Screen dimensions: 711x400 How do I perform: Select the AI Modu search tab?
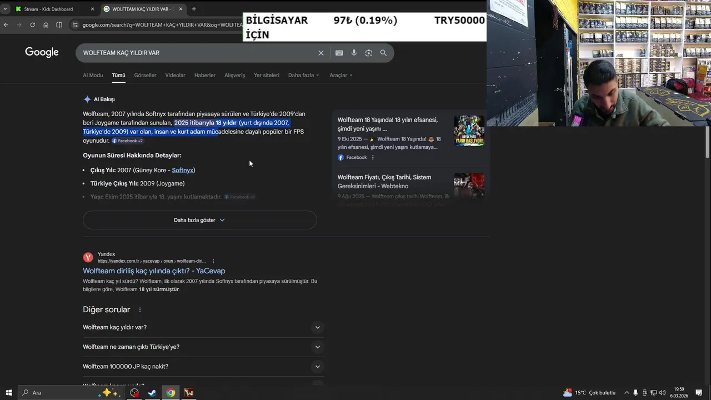point(93,75)
